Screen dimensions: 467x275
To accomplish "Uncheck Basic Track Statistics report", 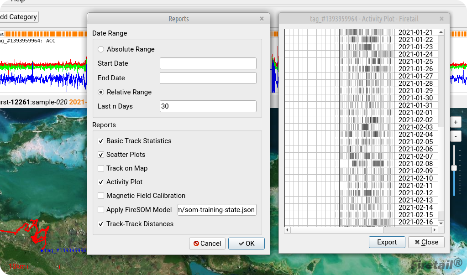I will tap(101, 141).
